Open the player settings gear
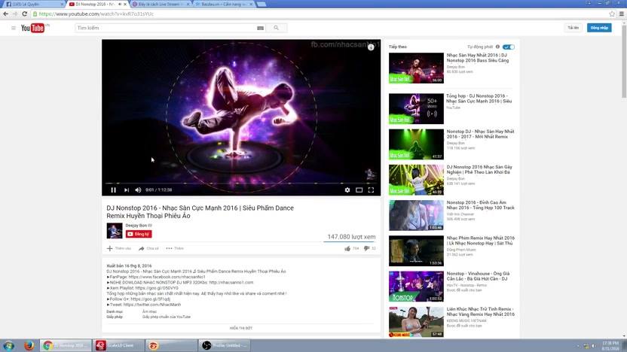Viewport: 627px width, 352px height. [x=347, y=190]
